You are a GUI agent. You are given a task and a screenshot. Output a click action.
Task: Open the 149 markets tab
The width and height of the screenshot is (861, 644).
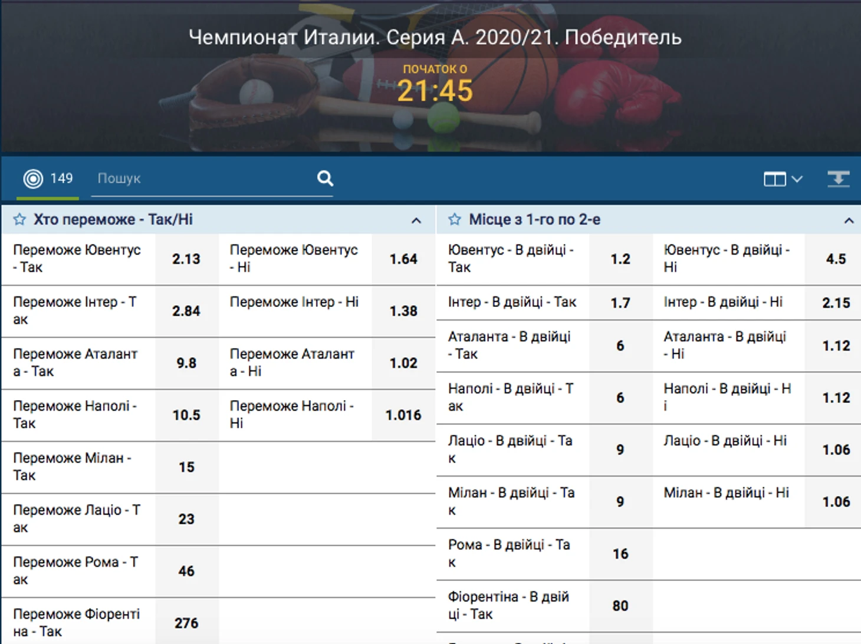point(48,179)
